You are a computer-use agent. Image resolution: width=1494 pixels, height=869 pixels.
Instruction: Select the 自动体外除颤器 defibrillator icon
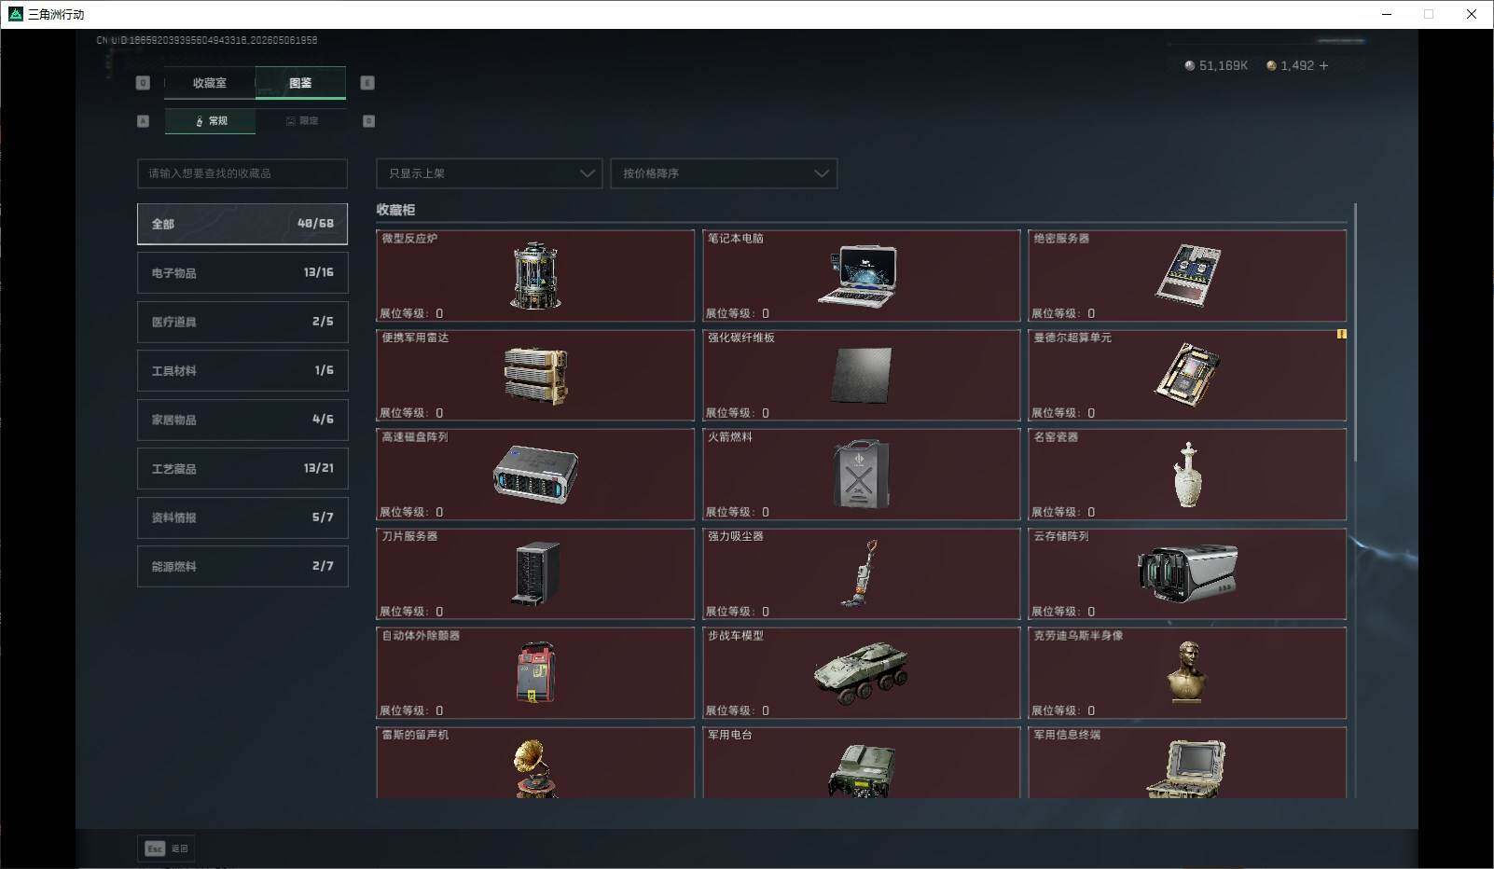pyautogui.click(x=535, y=672)
